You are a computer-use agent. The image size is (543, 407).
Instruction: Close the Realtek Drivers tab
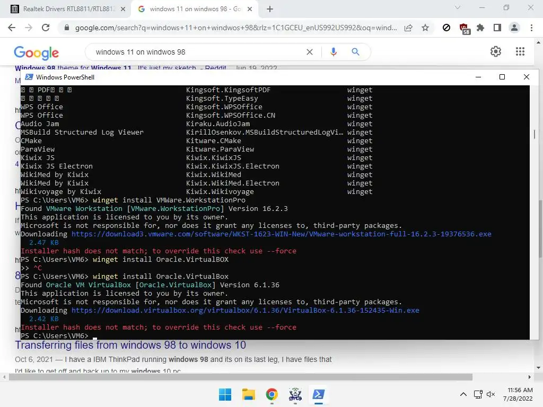pos(123,10)
